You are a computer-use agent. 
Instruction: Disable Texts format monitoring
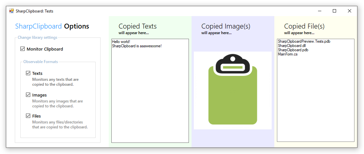tap(28, 73)
